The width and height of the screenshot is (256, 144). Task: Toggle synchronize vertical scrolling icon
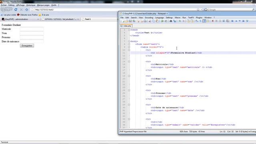point(188,21)
